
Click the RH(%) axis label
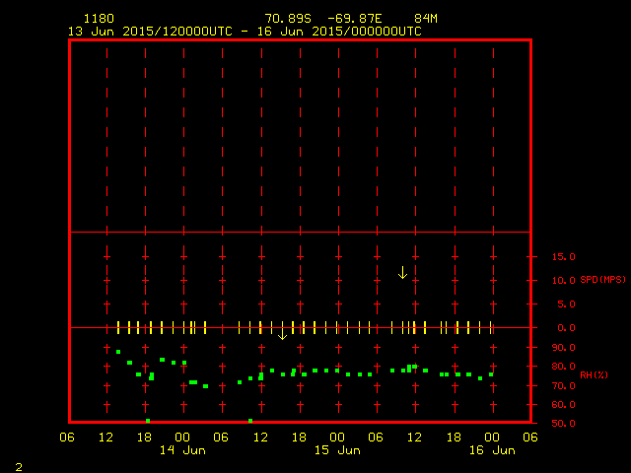[x=594, y=374]
